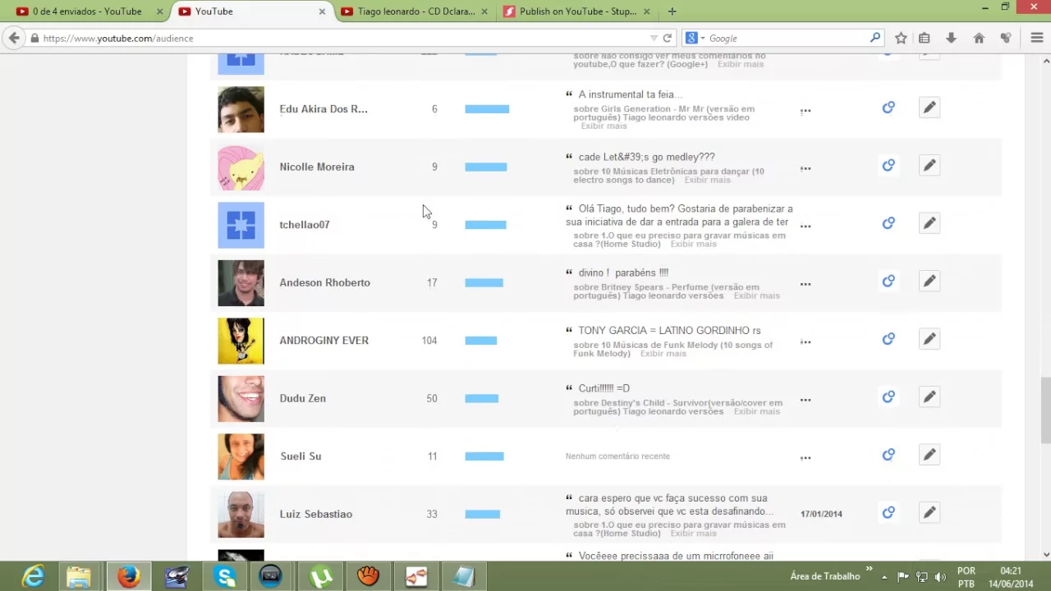Click Sueli Su's avatar thumbnail

241,456
